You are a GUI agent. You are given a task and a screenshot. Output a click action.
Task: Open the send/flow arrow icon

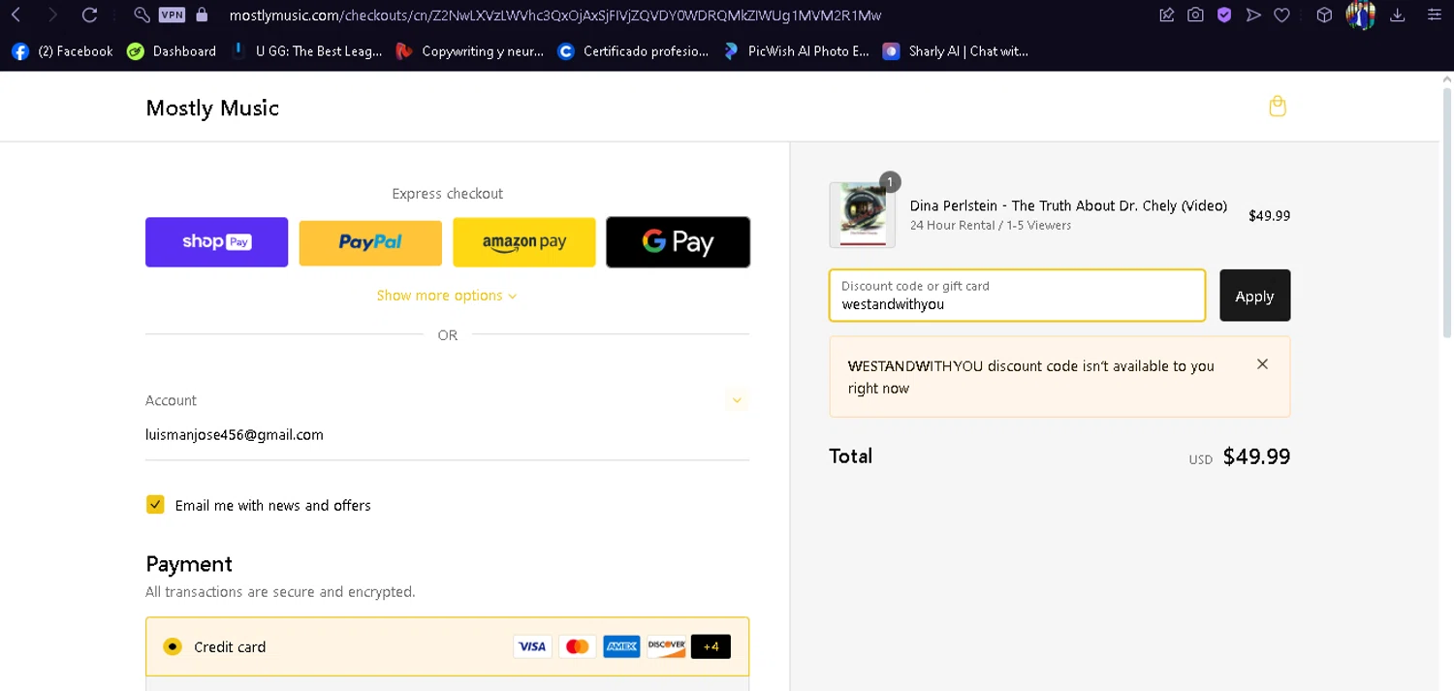pyautogui.click(x=1253, y=15)
